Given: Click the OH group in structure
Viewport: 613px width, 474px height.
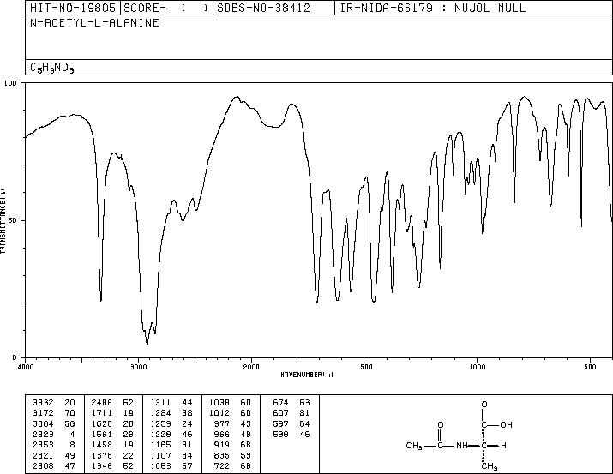Looking at the screenshot, I should (x=506, y=425).
